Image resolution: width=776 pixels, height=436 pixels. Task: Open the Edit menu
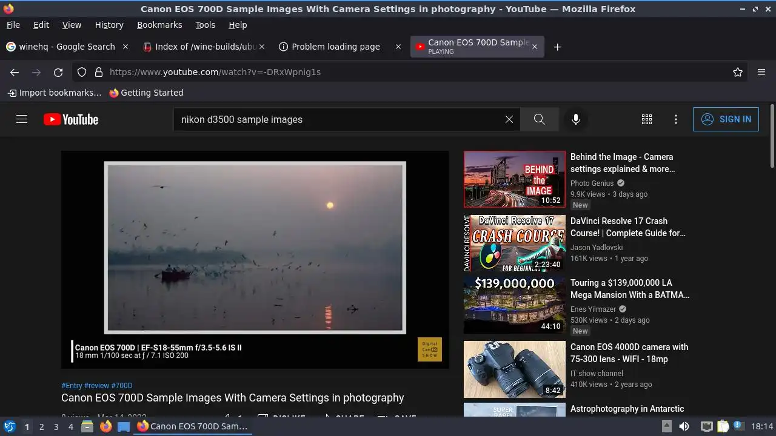tap(41, 25)
